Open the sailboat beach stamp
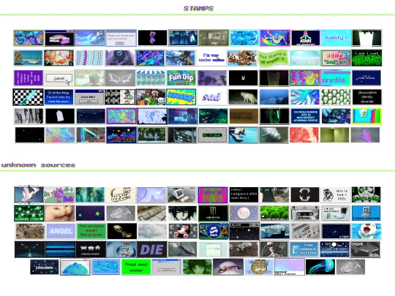The image size is (395, 296). [x=29, y=58]
